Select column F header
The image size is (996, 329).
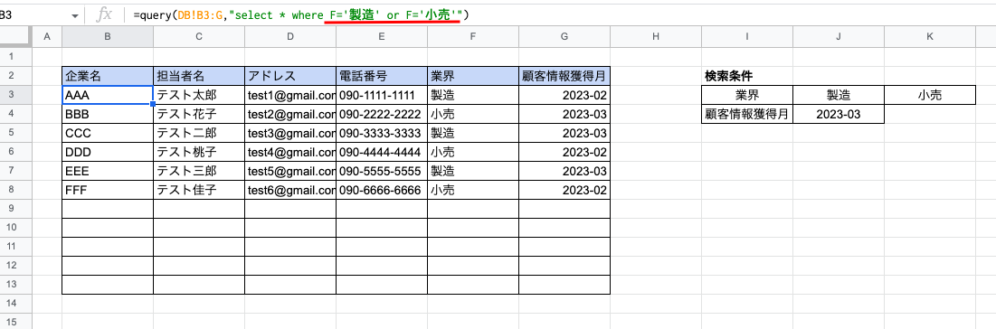click(x=473, y=37)
